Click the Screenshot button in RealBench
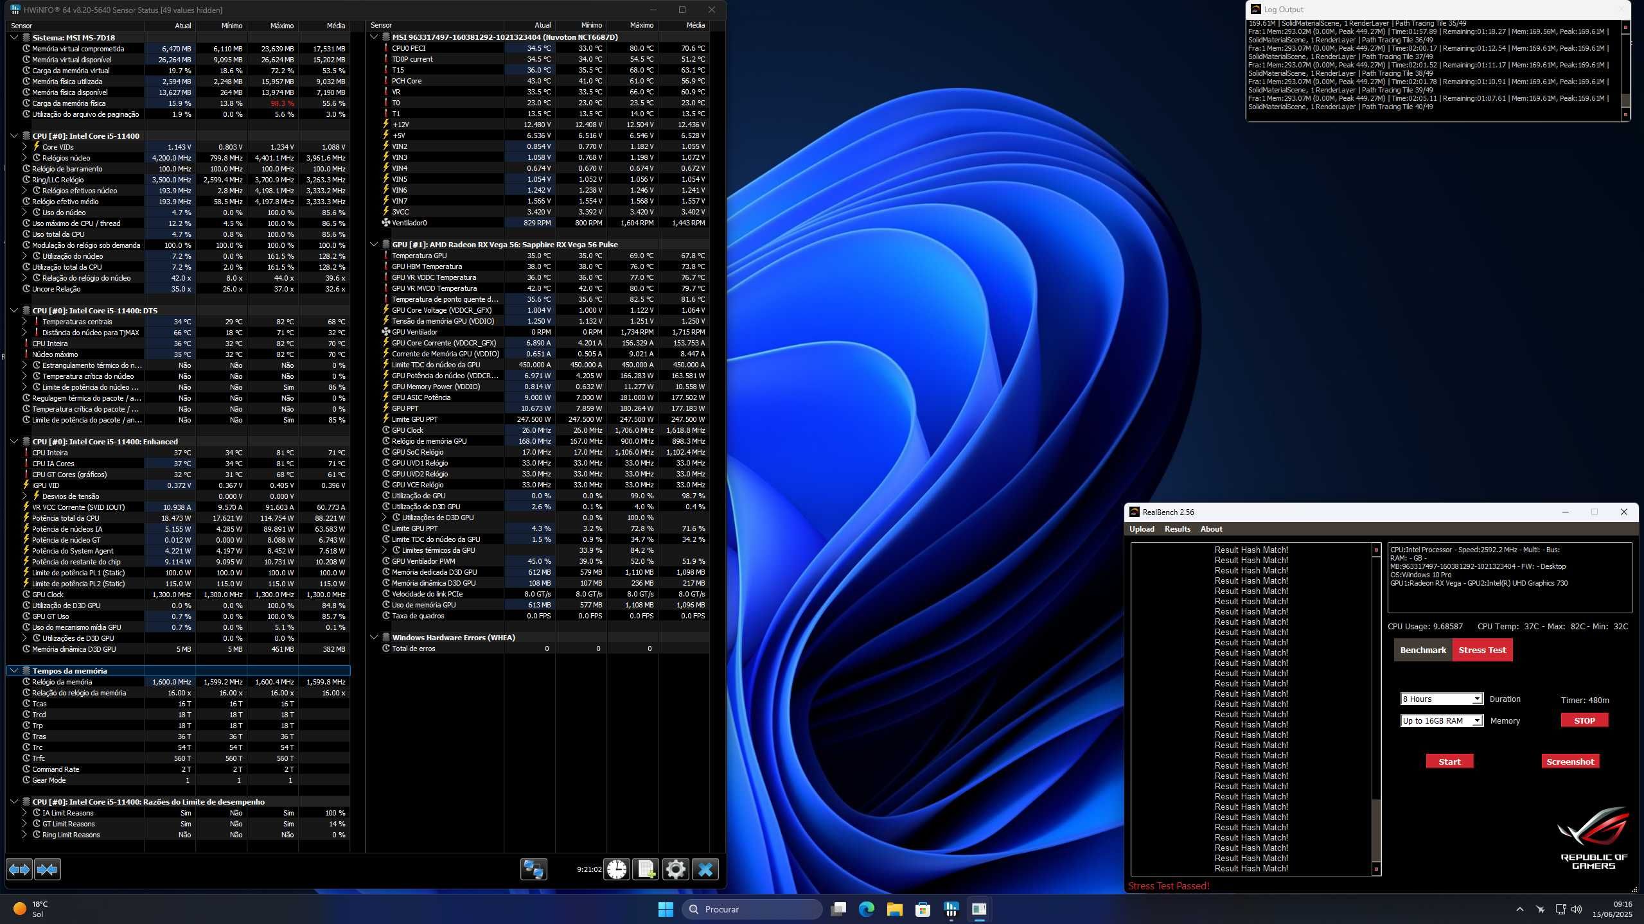Image resolution: width=1644 pixels, height=924 pixels. tap(1570, 762)
